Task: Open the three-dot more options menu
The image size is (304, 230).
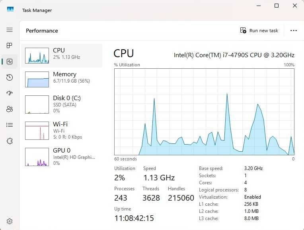Action: pos(294,31)
